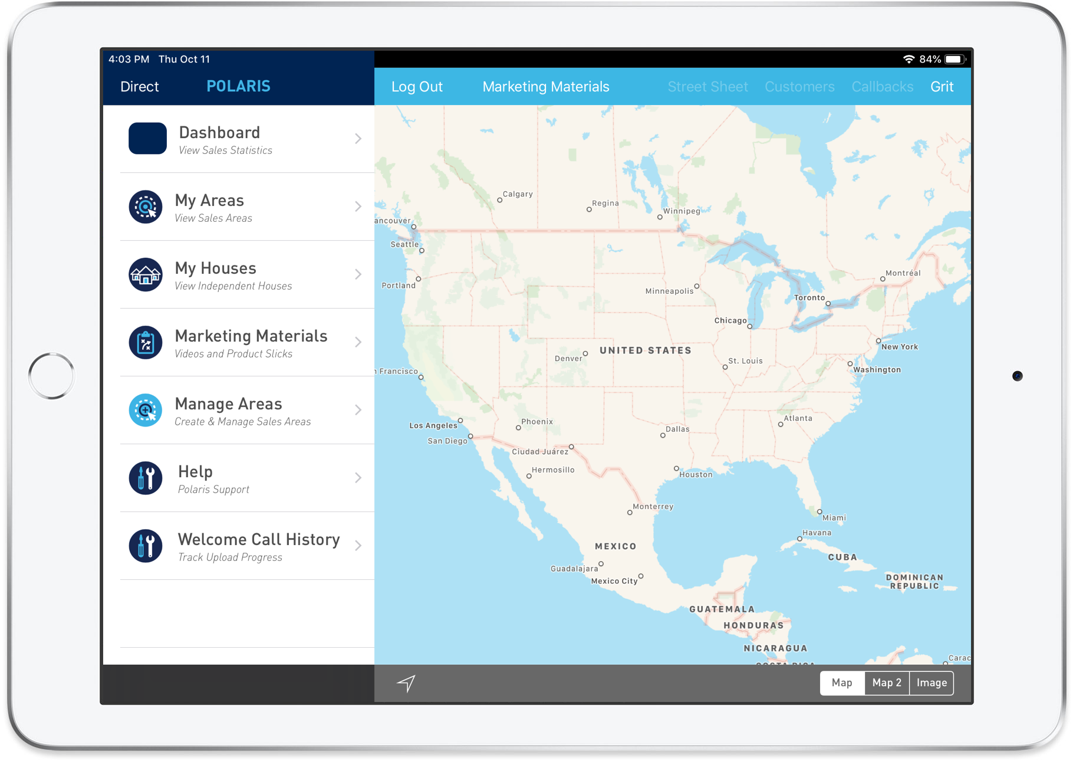Switch map view to Map 2

pos(887,683)
